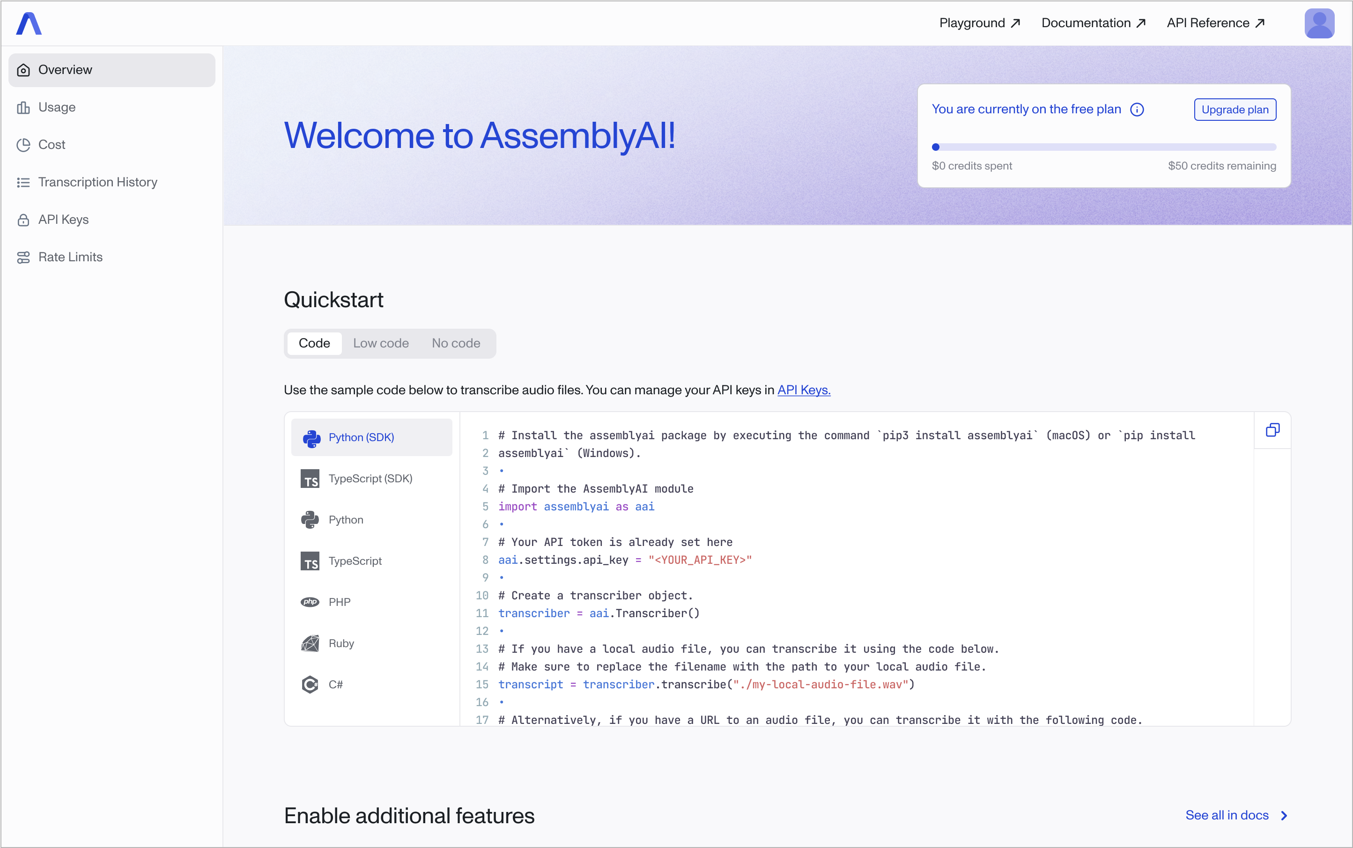1353x848 pixels.
Task: Follow the API Keys inline link
Action: [x=803, y=390]
